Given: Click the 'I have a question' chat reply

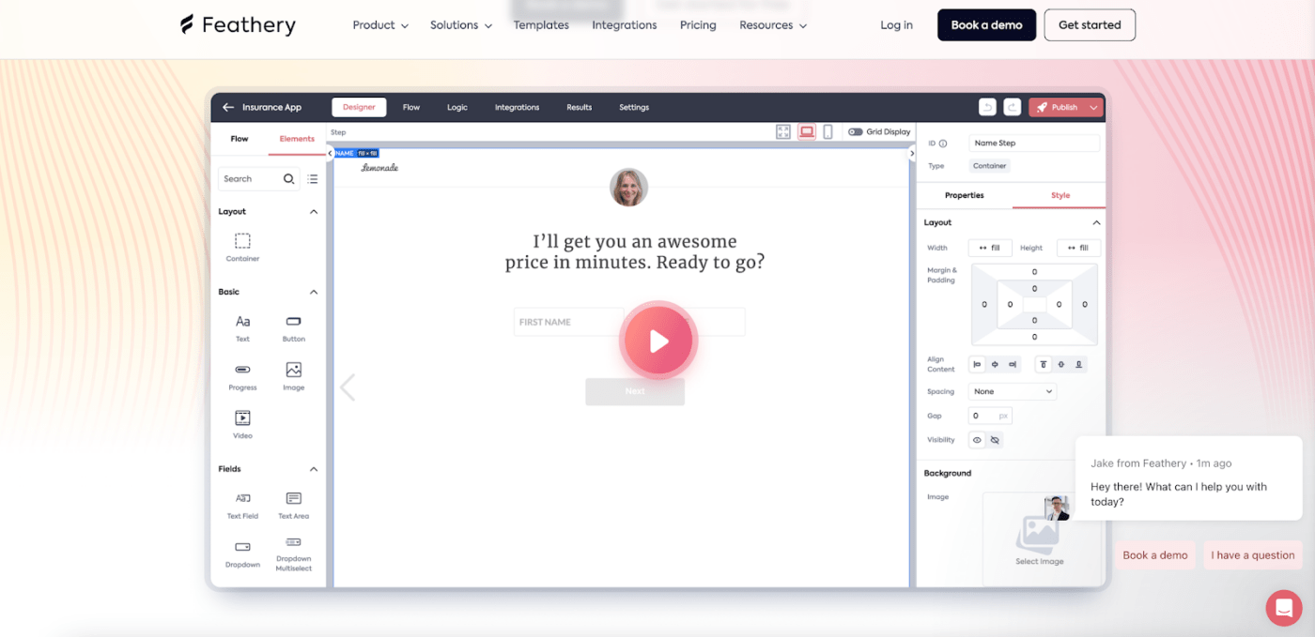Looking at the screenshot, I should (x=1253, y=555).
